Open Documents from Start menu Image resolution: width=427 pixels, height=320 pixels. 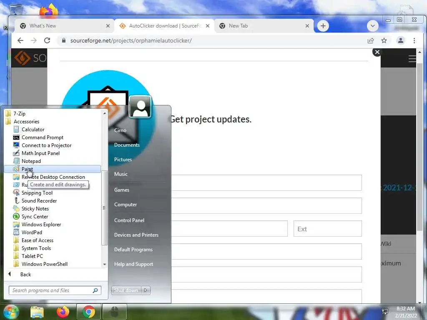click(x=127, y=145)
